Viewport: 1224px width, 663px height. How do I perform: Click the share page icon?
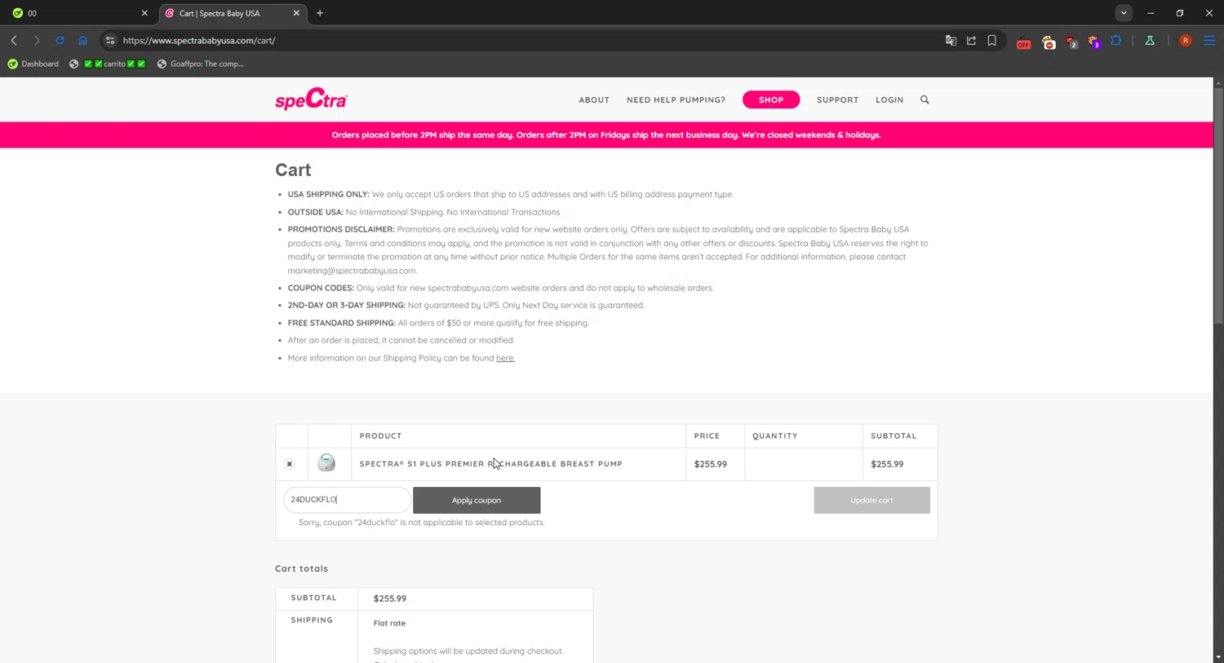click(x=971, y=40)
